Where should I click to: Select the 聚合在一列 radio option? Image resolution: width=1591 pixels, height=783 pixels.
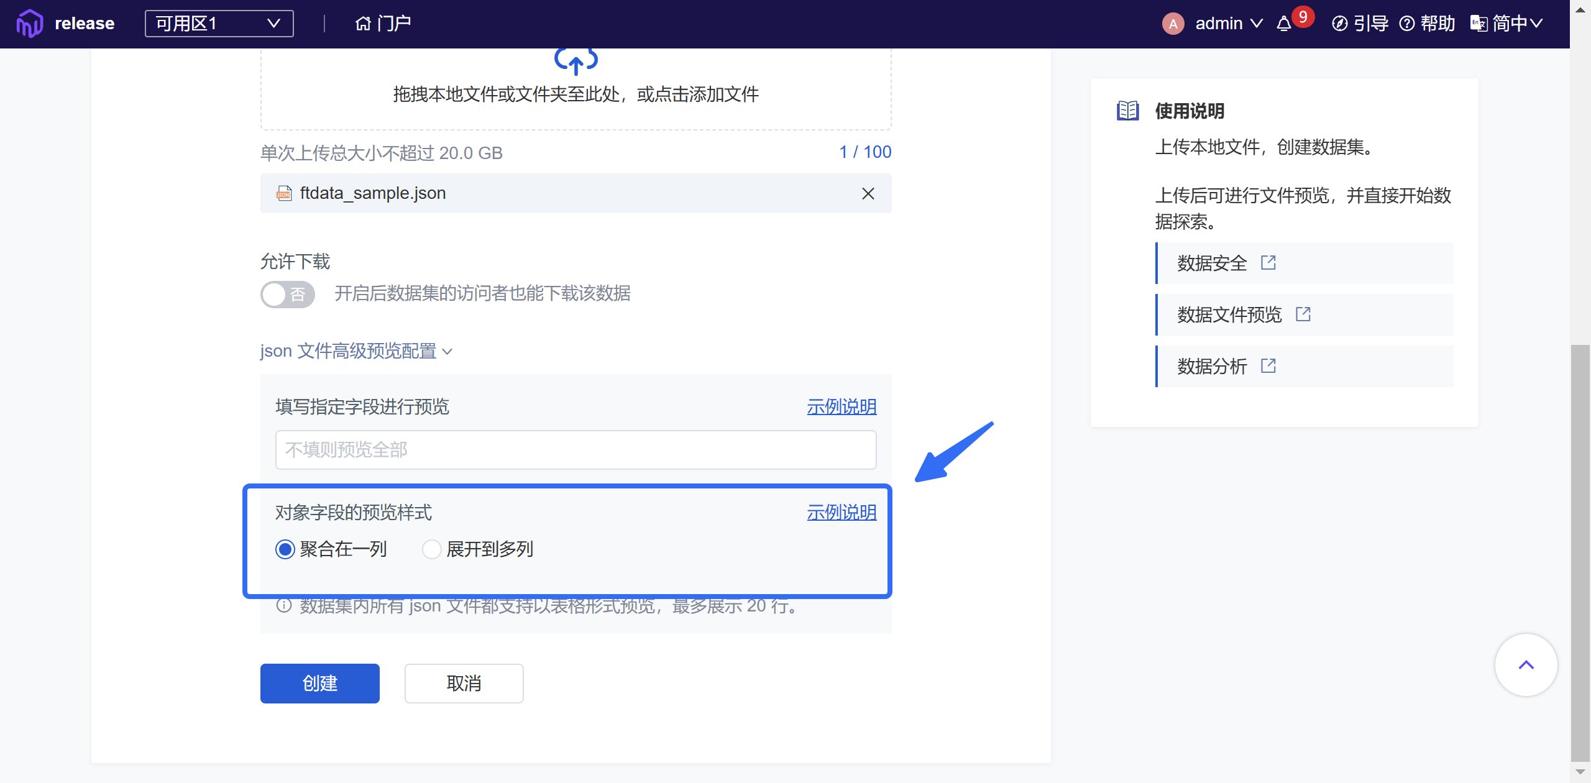[x=285, y=549]
